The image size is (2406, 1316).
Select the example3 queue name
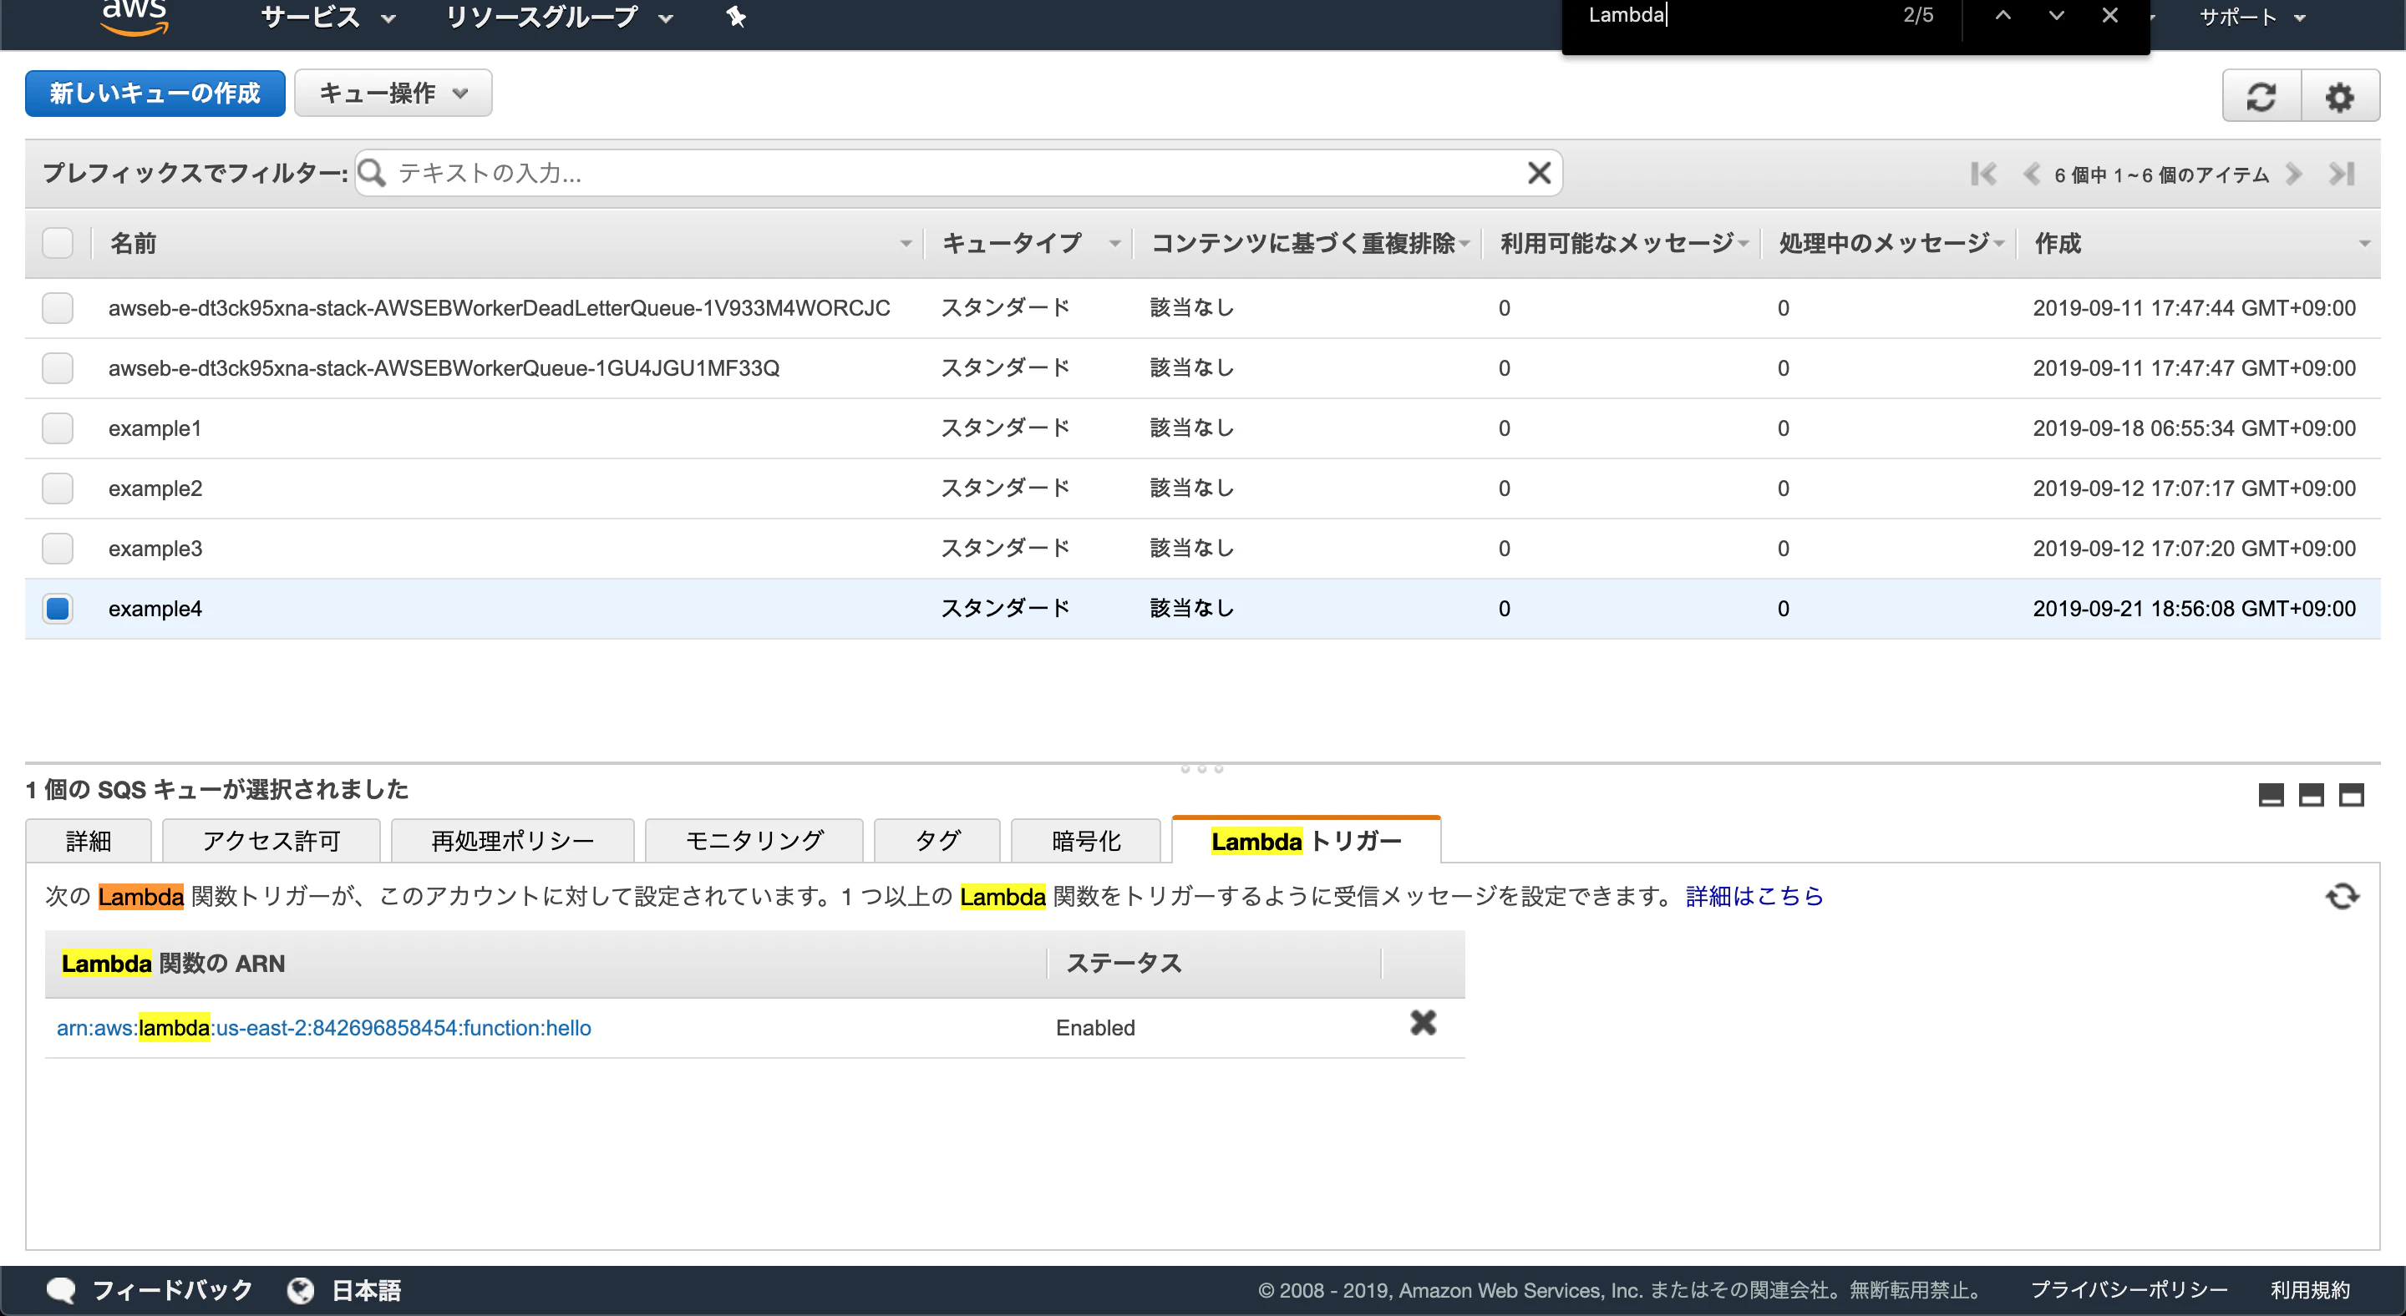[155, 549]
